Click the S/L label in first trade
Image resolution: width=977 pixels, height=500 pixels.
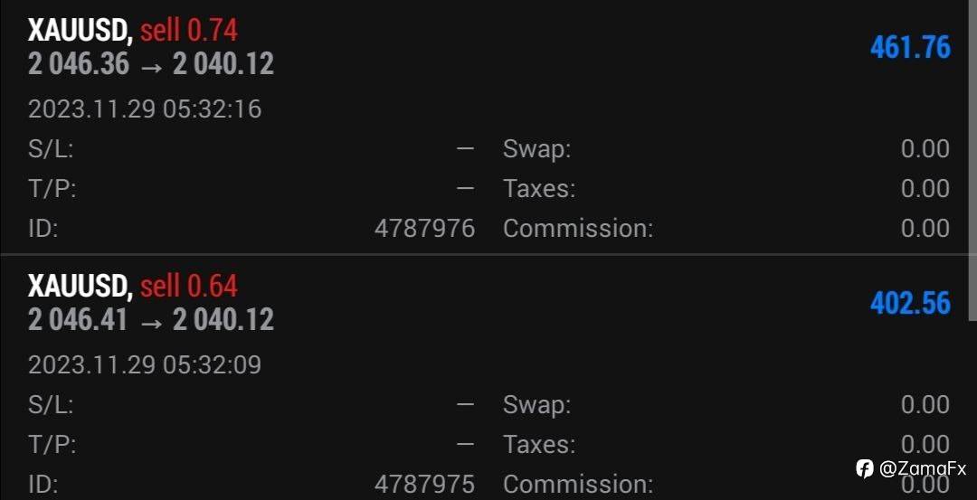pos(51,149)
